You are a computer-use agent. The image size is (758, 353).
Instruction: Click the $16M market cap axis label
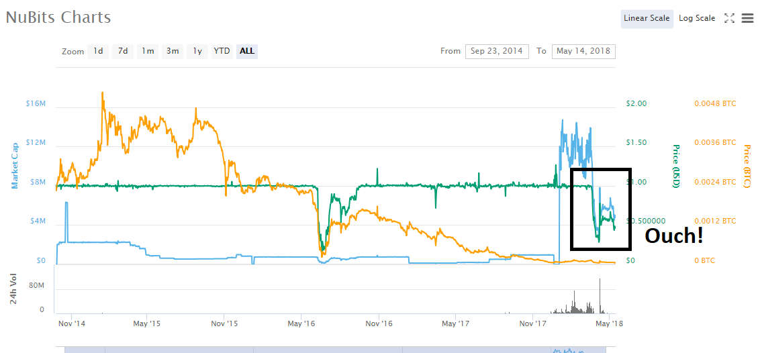(x=36, y=103)
